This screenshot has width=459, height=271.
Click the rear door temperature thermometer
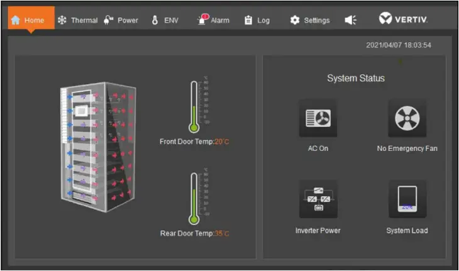click(x=194, y=198)
